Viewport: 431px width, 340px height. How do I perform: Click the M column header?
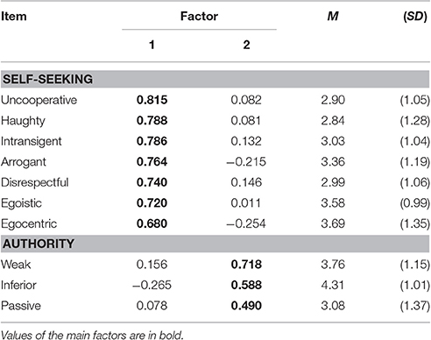[x=333, y=16]
